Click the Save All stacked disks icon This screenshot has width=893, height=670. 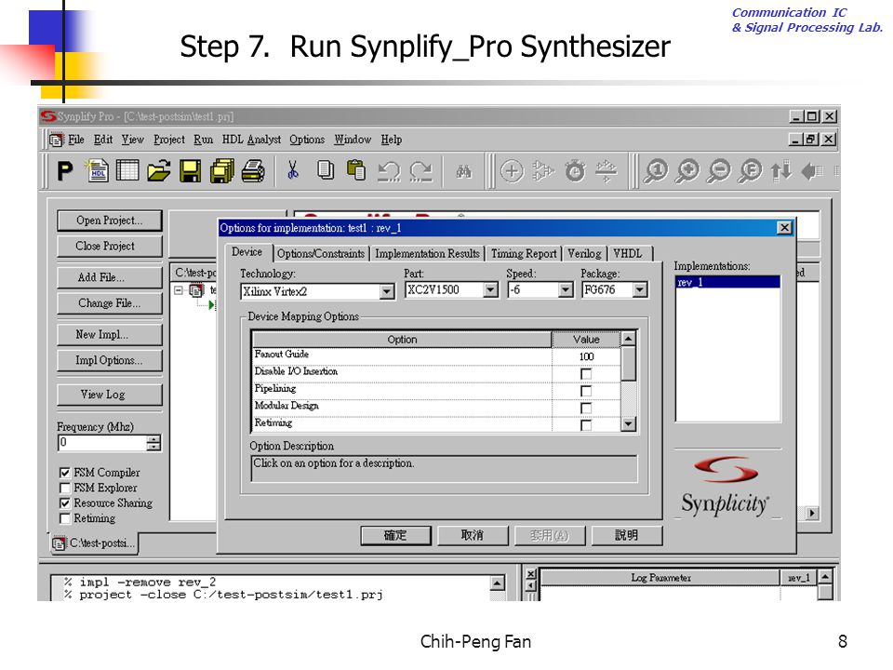[221, 170]
